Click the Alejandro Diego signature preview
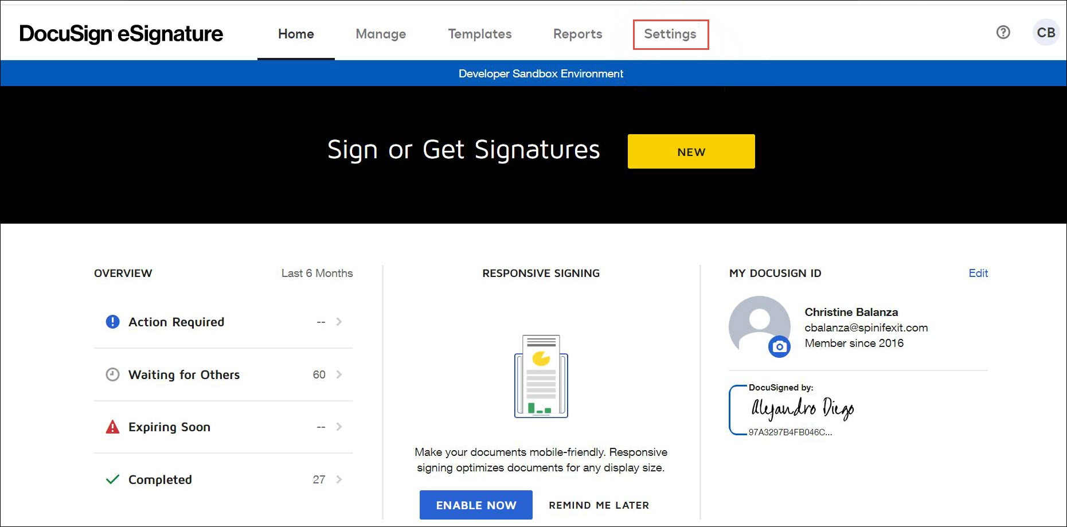The height and width of the screenshot is (527, 1067). point(802,409)
